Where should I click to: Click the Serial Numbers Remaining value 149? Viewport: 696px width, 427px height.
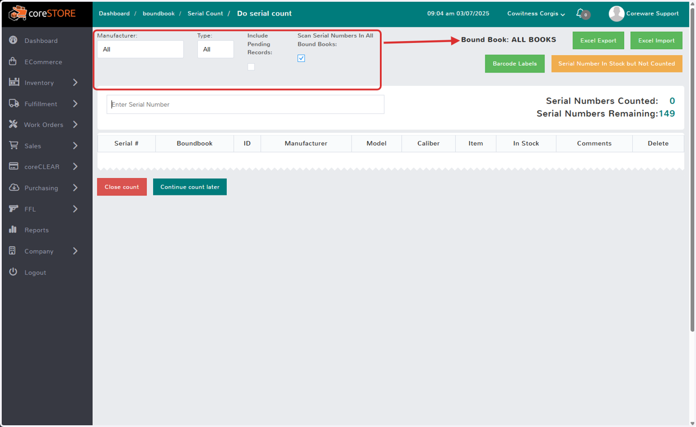[667, 114]
